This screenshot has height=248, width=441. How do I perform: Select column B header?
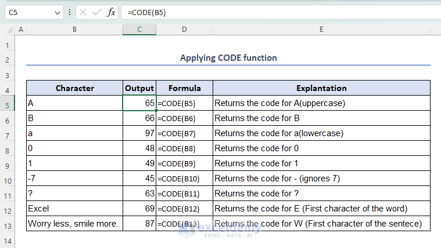(74, 30)
